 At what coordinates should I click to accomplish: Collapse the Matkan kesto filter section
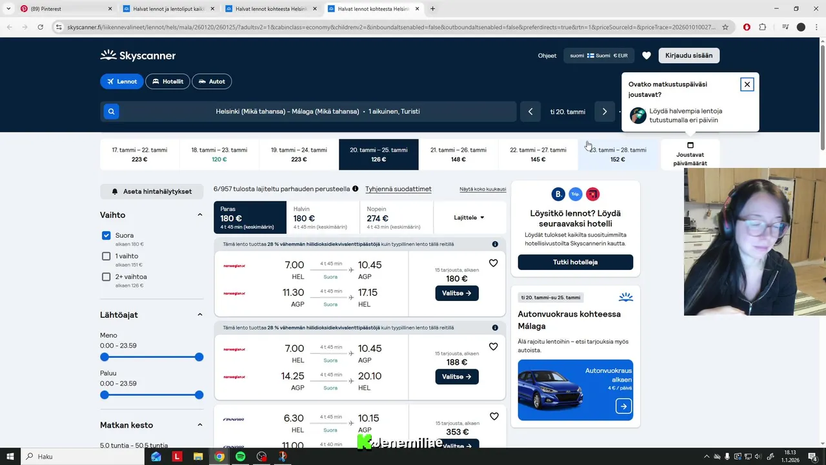pos(200,425)
